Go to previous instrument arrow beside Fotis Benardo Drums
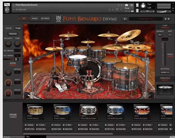This screenshot has width=175, height=138. click(119, 5)
